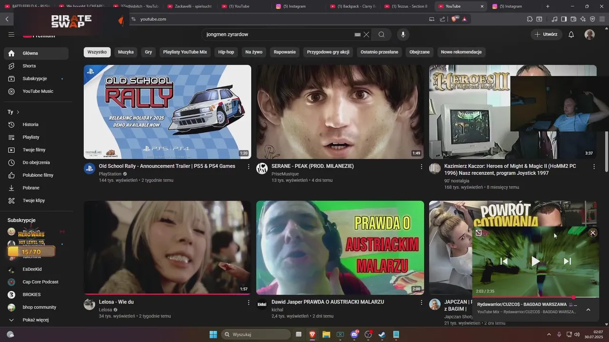Screen dimensions: 609x342
Task: Switch to the Zackavelli - spielsucht tab
Action: pyautogui.click(x=188, y=6)
